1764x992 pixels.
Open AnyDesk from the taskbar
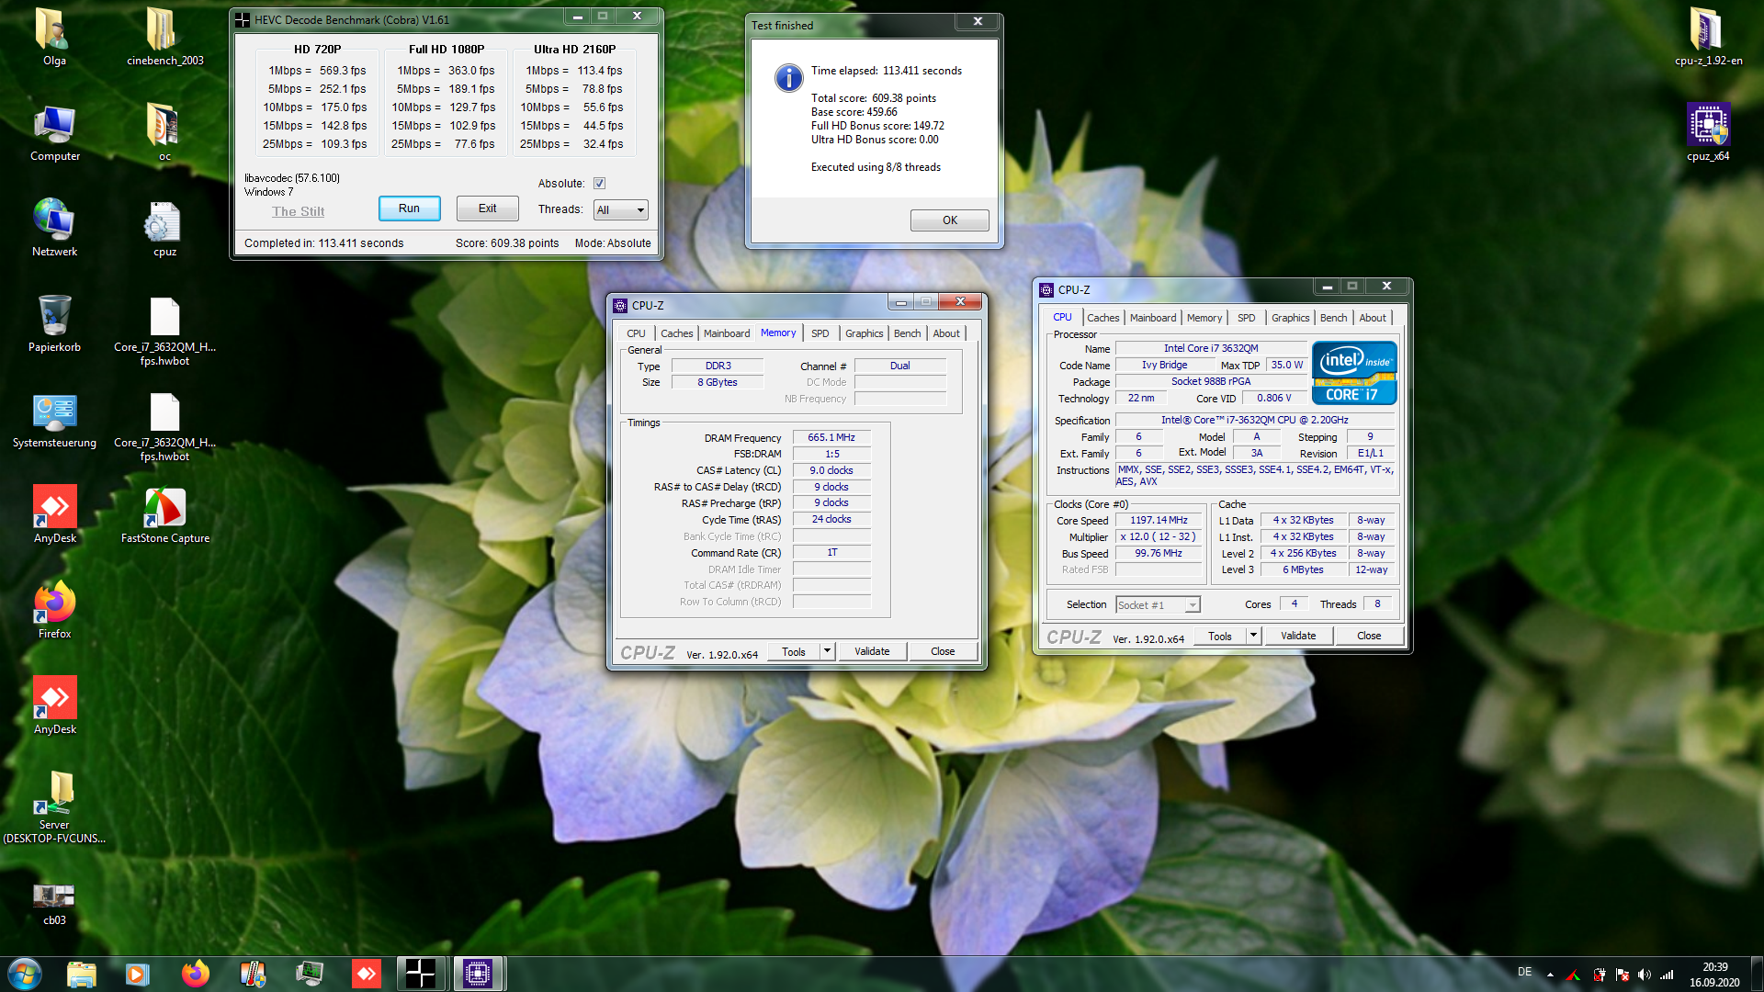click(x=366, y=974)
